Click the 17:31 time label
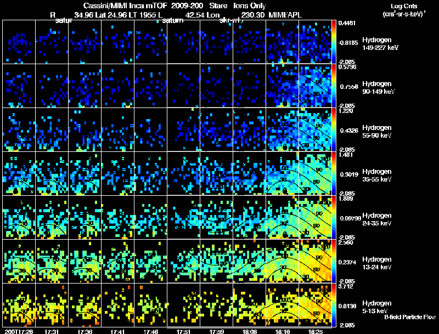Viewport: 439px width, 334px height. point(52,331)
